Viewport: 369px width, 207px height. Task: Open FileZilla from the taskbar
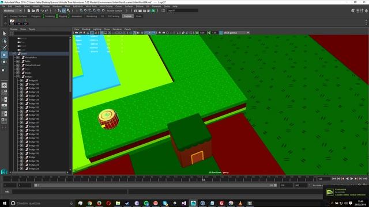[221, 203]
